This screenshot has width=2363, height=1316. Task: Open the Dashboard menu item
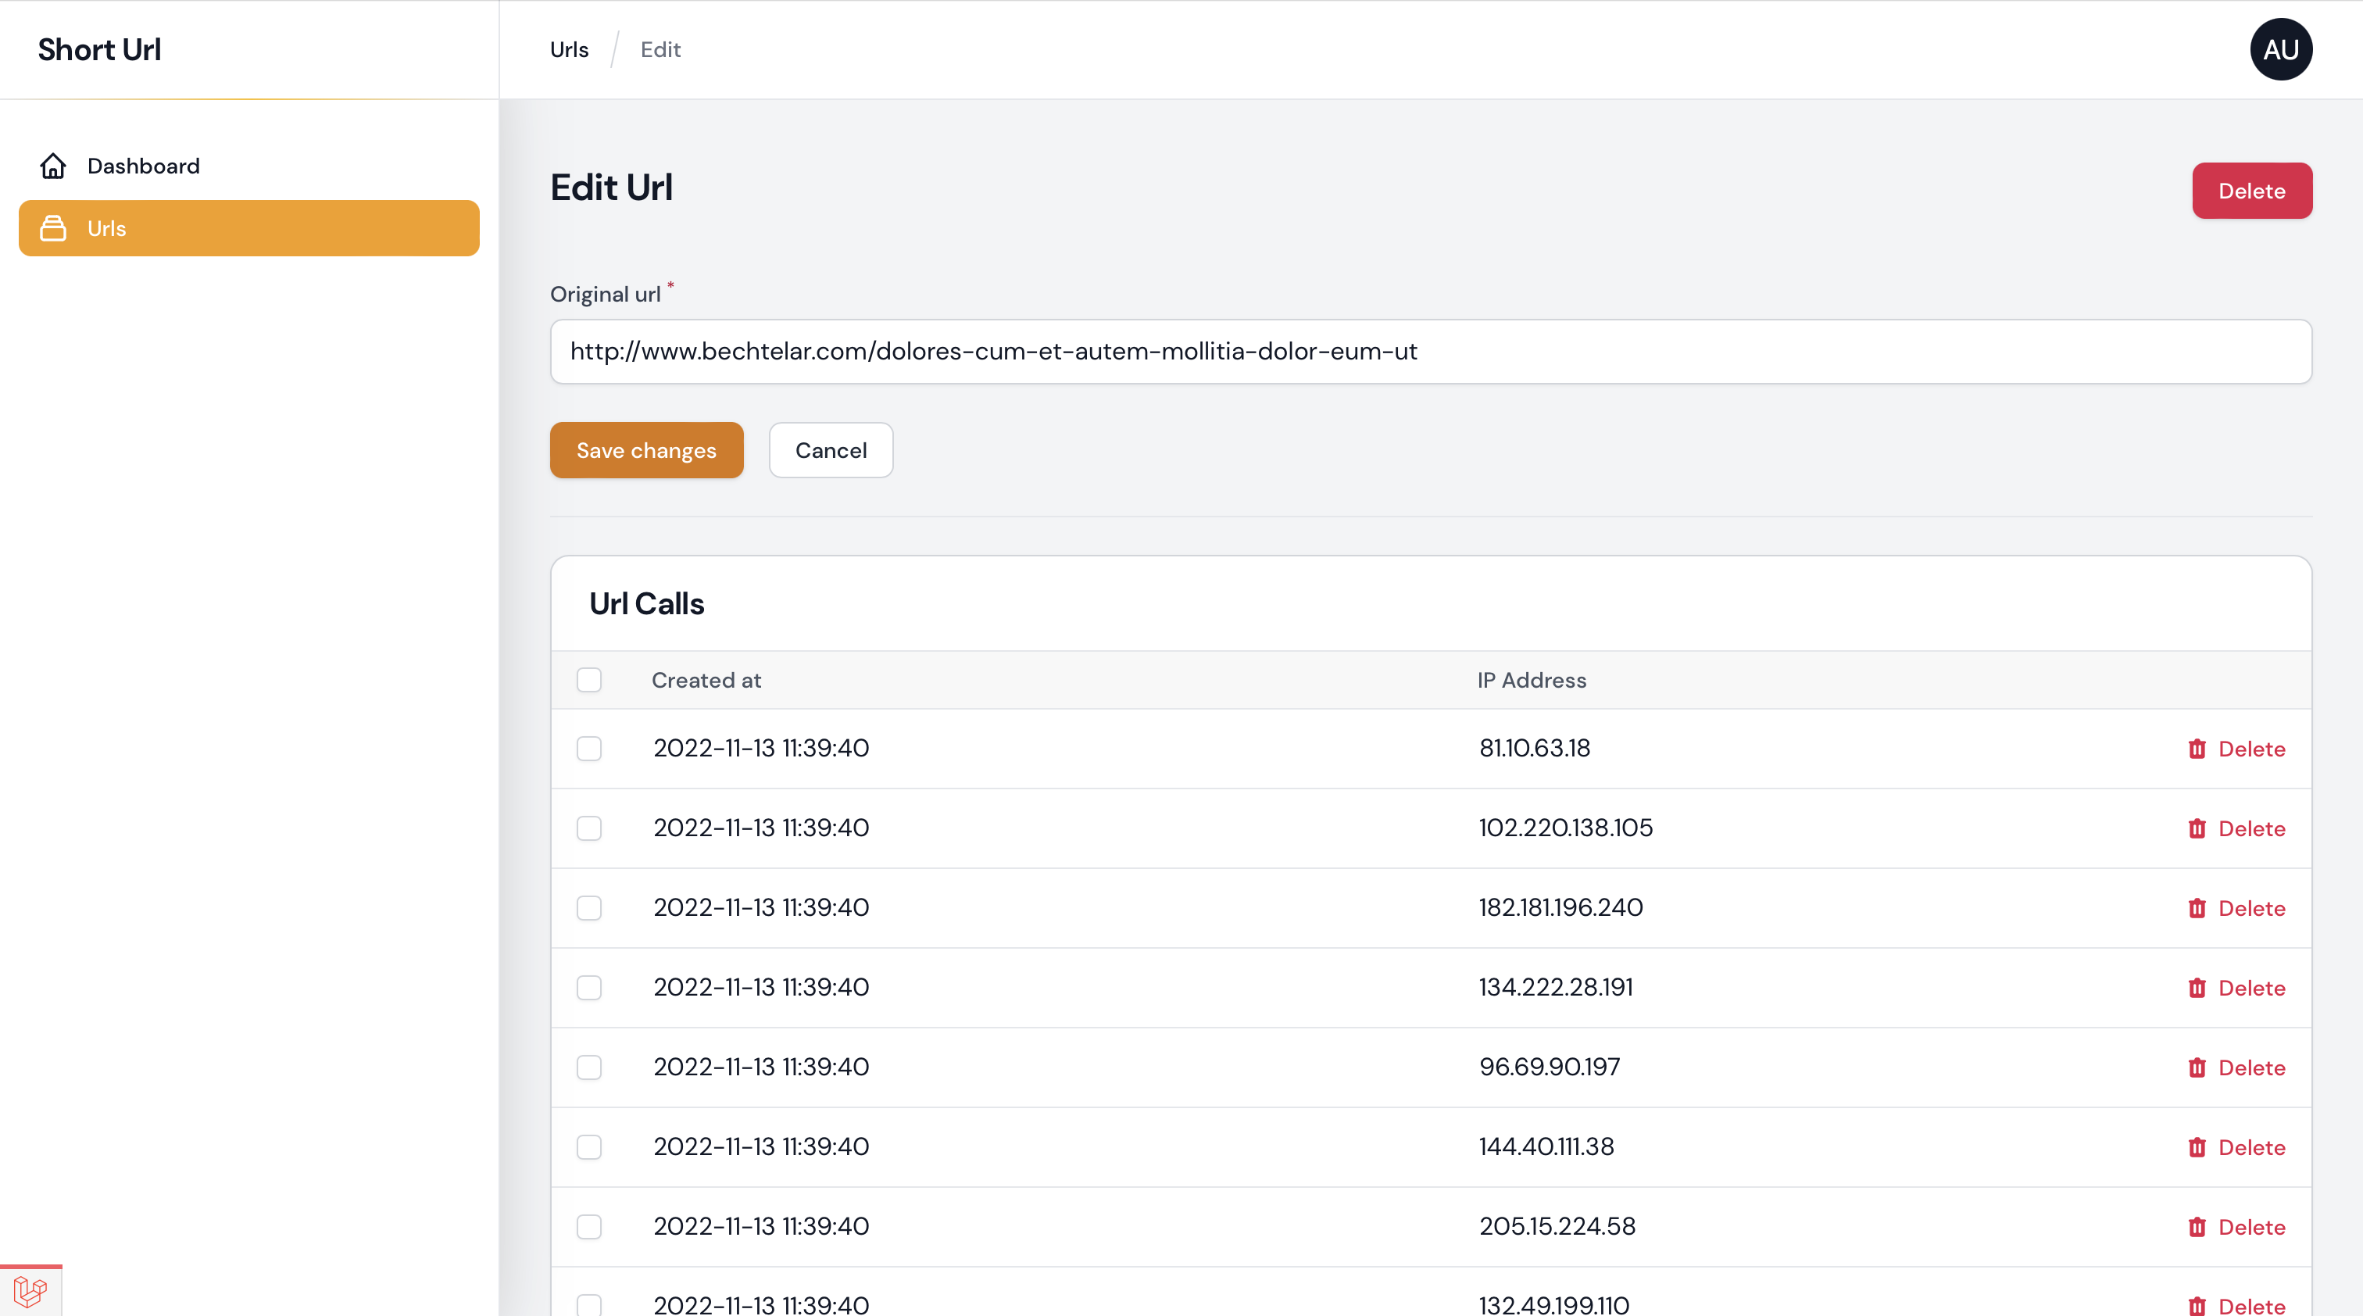tap(143, 166)
